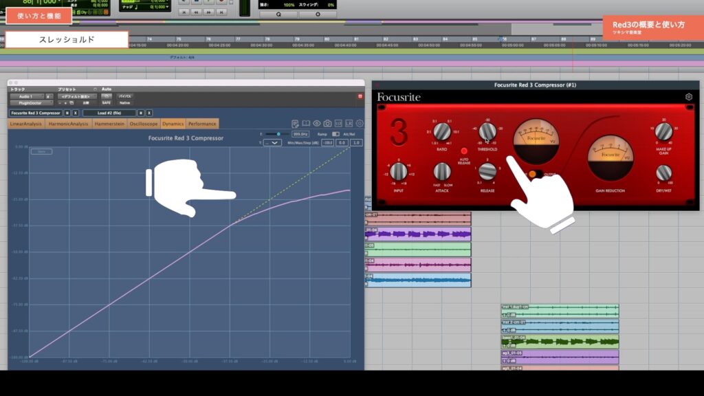Click the rewind transport button
Screen dimensions: 704x396
click(x=196, y=12)
